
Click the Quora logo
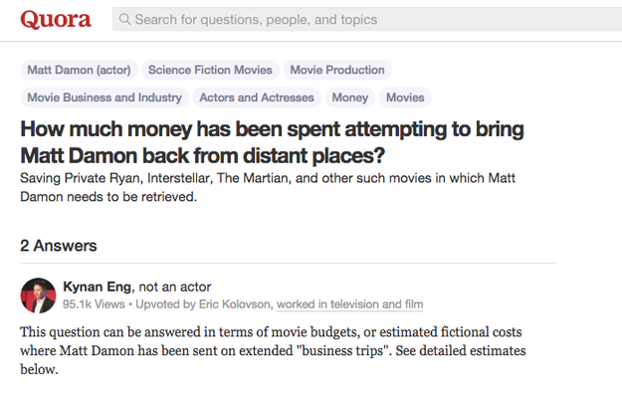point(56,19)
